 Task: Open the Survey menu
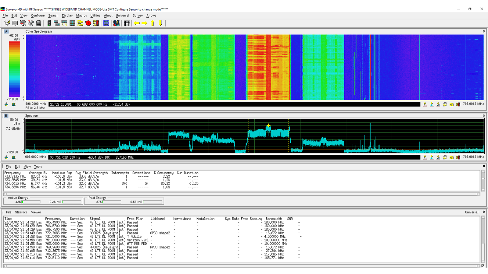(138, 16)
